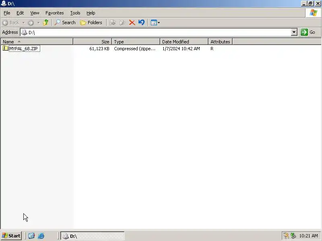Sort by the Size column

click(x=93, y=42)
